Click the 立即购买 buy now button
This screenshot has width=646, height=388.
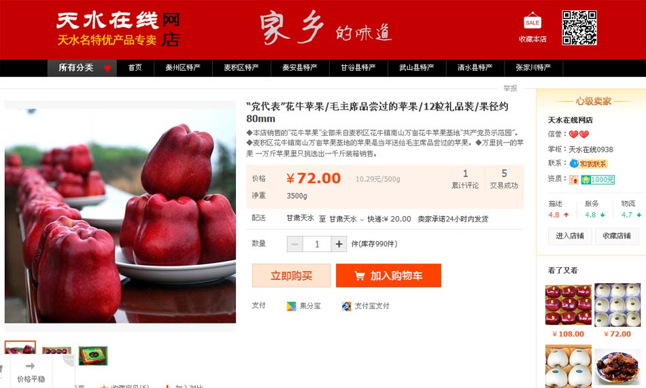(x=291, y=276)
